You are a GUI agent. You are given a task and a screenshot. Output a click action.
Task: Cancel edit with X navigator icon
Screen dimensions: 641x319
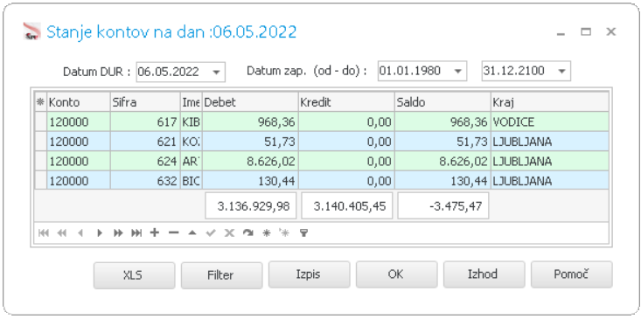tap(229, 233)
